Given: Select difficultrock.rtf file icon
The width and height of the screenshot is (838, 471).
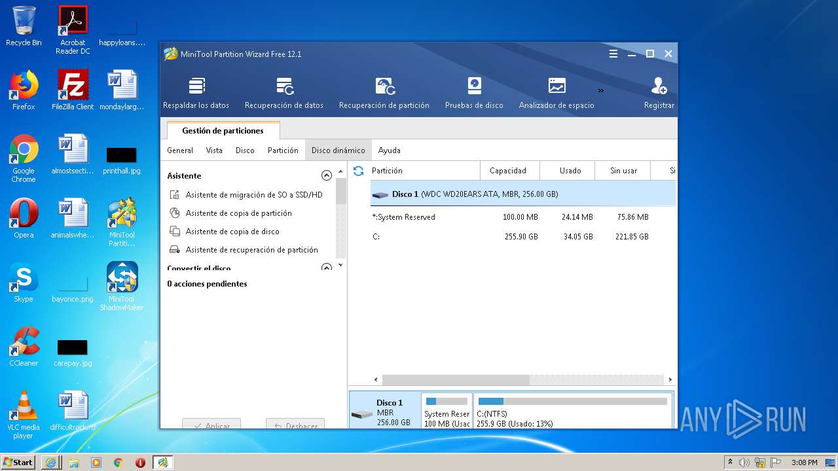Looking at the screenshot, I should point(73,411).
